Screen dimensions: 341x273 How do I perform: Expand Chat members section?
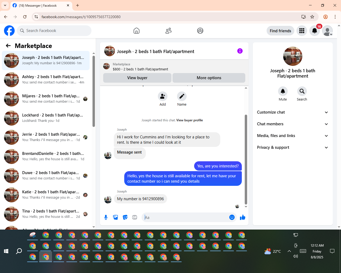point(292,124)
